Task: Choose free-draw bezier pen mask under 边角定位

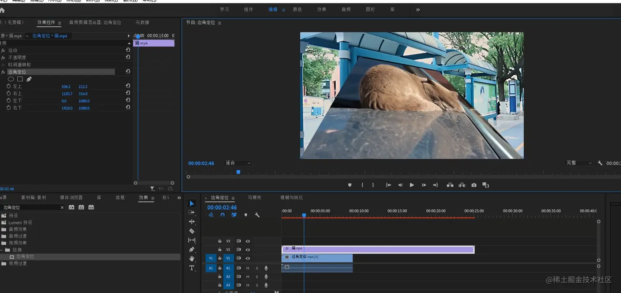Action: [x=29, y=79]
